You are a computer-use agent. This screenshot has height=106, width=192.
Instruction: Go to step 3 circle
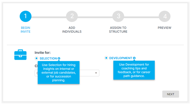pos(118,16)
